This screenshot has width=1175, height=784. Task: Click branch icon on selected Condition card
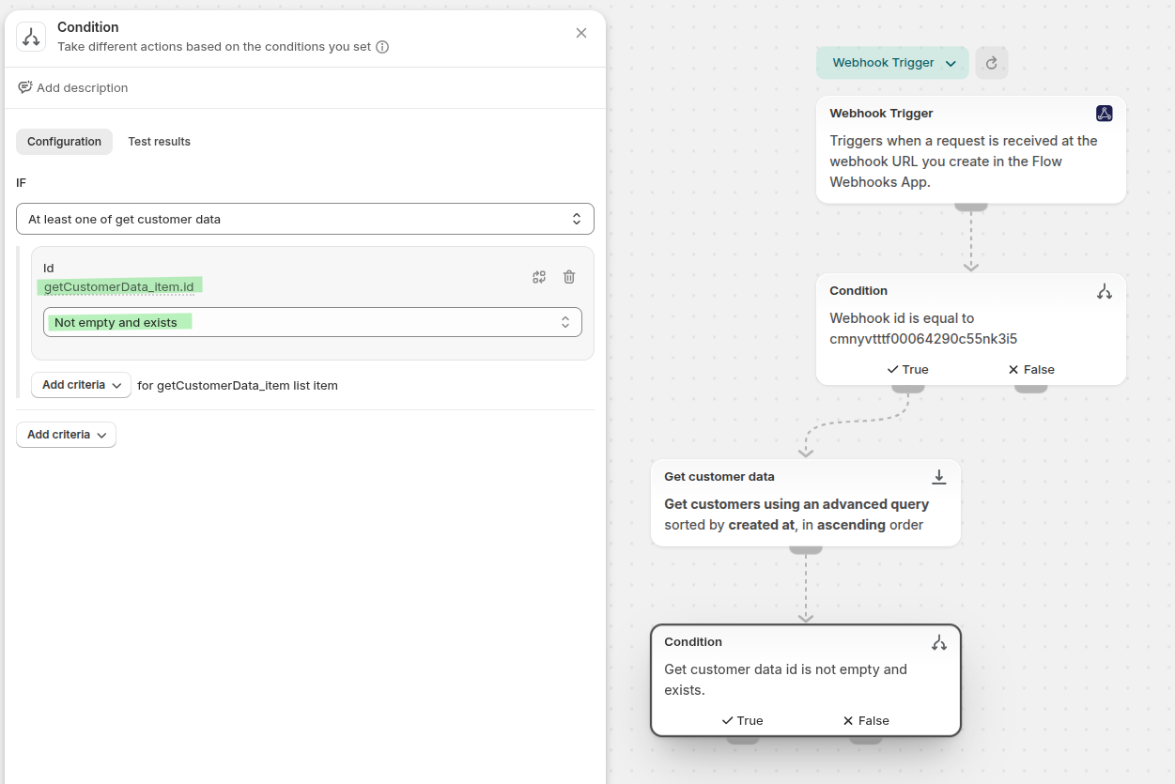tap(938, 642)
